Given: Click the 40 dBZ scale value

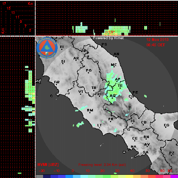Looking at the screenshot, I should pyautogui.click(x=132, y=171).
